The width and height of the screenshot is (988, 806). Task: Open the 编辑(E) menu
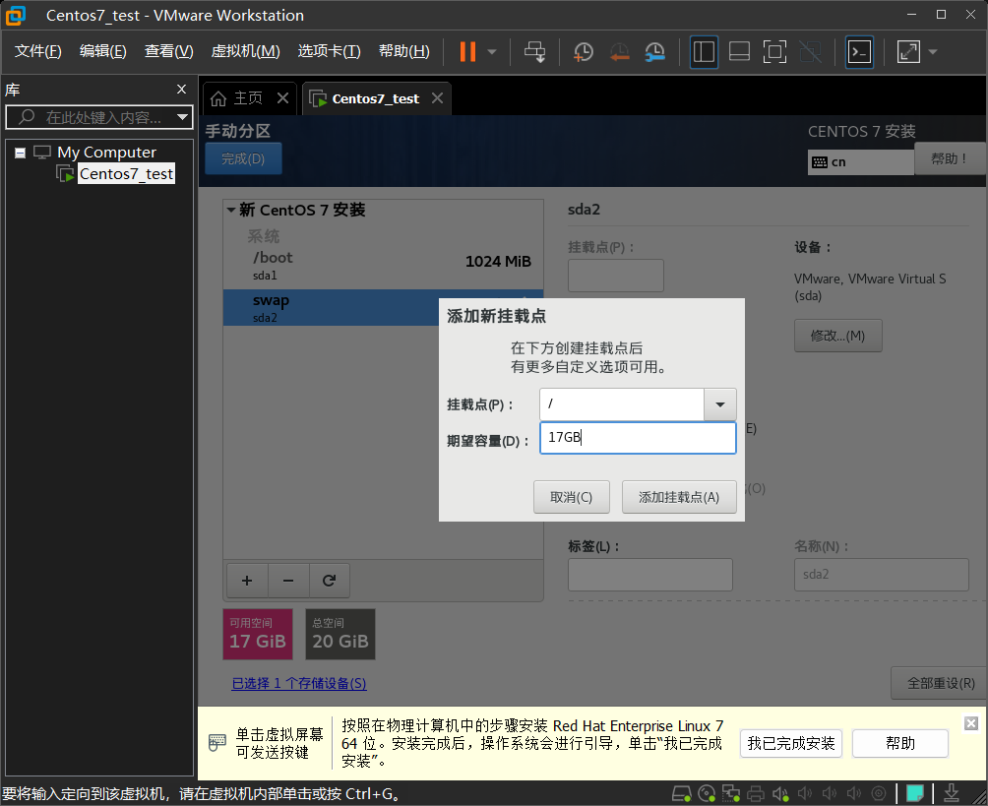point(102,51)
